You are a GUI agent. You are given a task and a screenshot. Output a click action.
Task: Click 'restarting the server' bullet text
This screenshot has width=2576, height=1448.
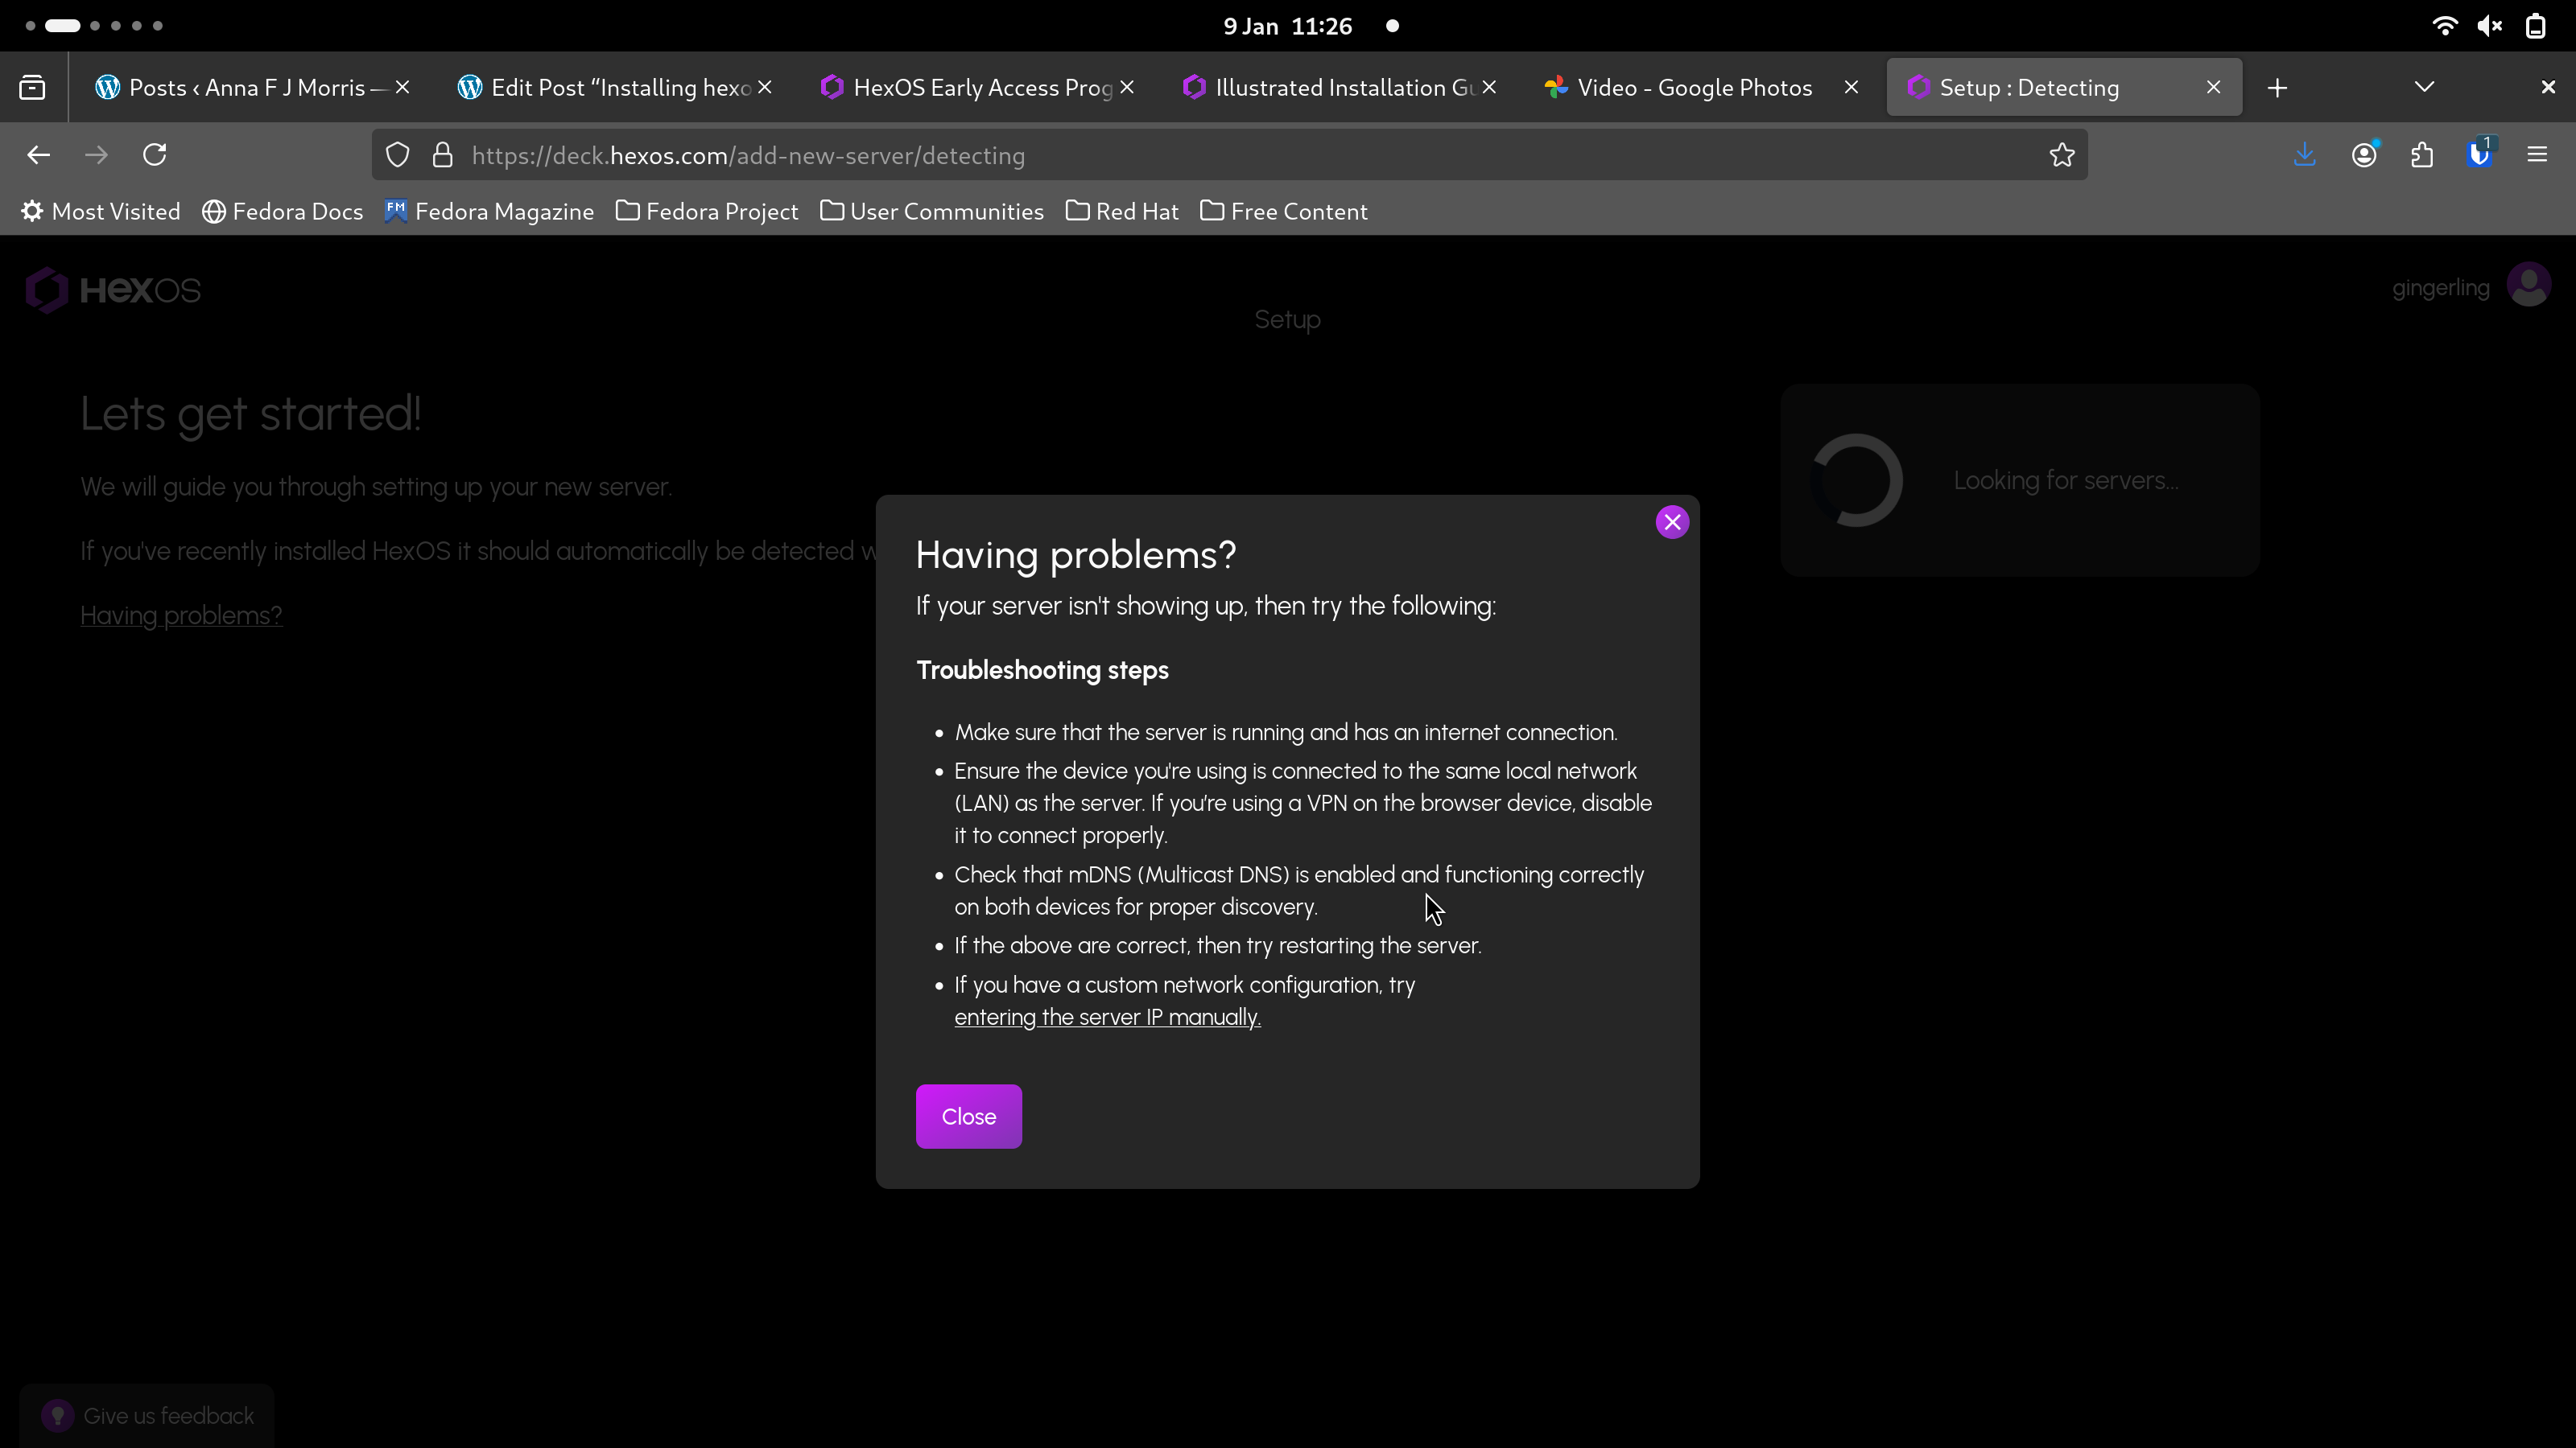[x=1217, y=945]
